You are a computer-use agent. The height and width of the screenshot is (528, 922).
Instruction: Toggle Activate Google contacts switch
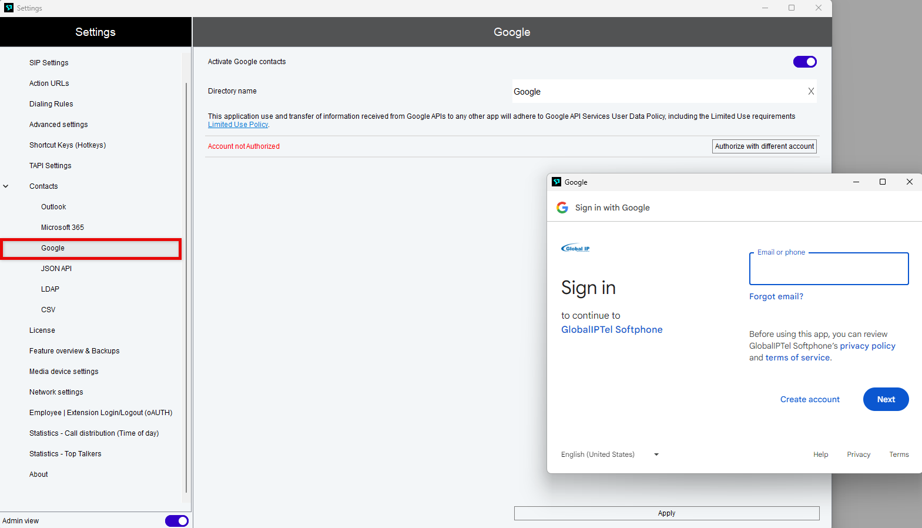click(804, 62)
